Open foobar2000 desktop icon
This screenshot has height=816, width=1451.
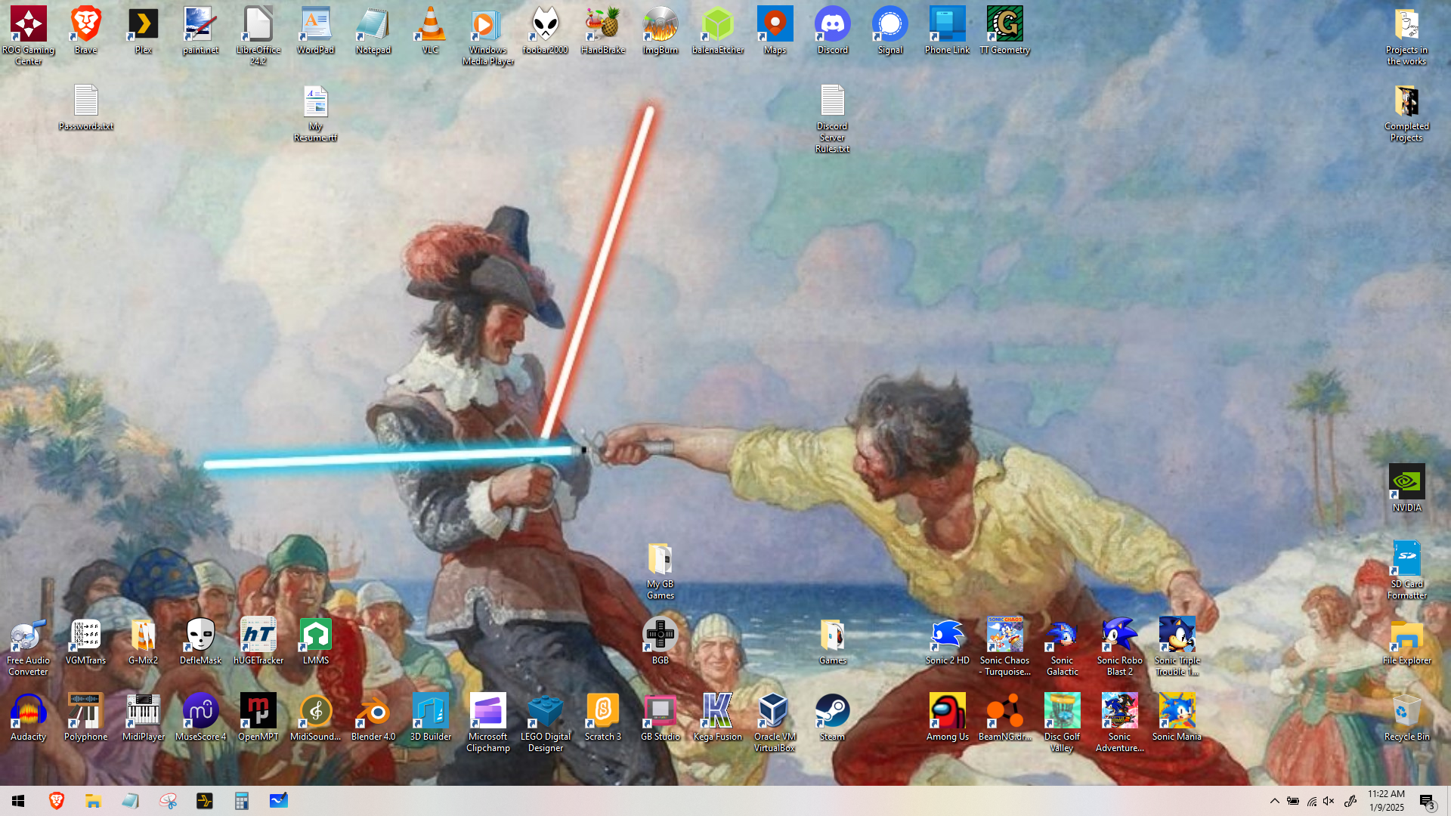pos(545,30)
